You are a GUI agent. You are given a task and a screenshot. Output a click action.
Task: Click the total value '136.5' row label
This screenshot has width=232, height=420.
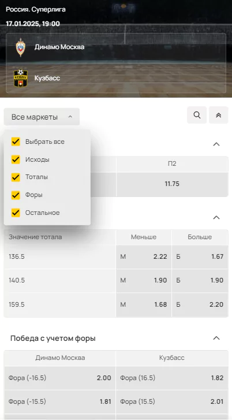[17, 257]
